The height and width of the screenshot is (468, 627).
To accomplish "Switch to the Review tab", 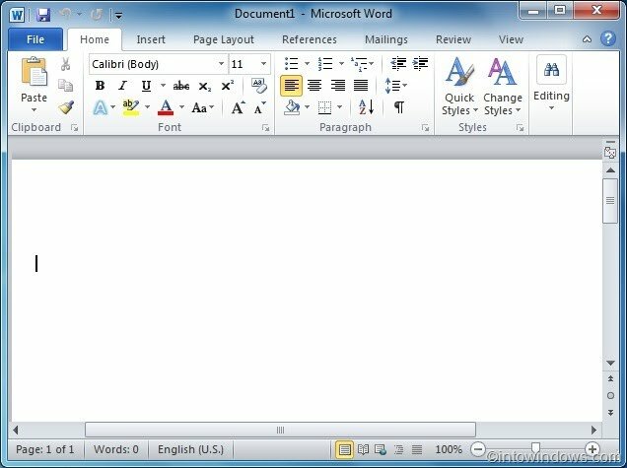I will pos(453,39).
